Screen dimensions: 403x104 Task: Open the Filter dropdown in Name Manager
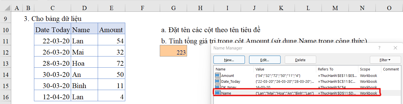coord(385,60)
